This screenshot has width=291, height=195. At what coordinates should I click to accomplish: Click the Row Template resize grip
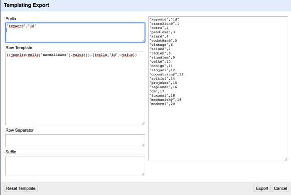[x=143, y=123]
